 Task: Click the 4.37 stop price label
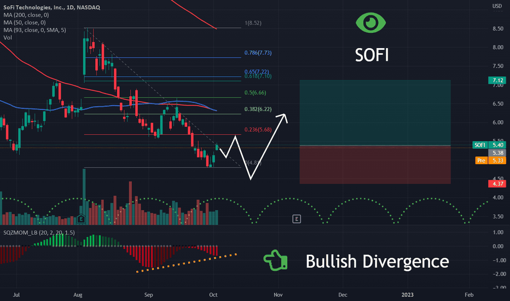click(497, 184)
